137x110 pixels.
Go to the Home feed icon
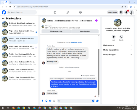[55, 12]
